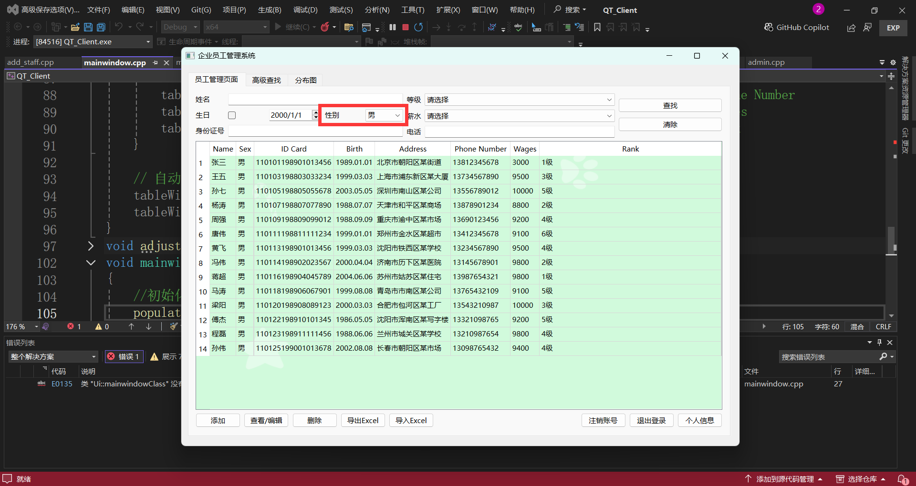Pin the mainwindow.cpp tab
Image resolution: width=916 pixels, height=486 pixels.
pos(156,62)
